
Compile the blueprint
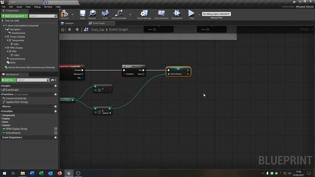tap(64, 14)
